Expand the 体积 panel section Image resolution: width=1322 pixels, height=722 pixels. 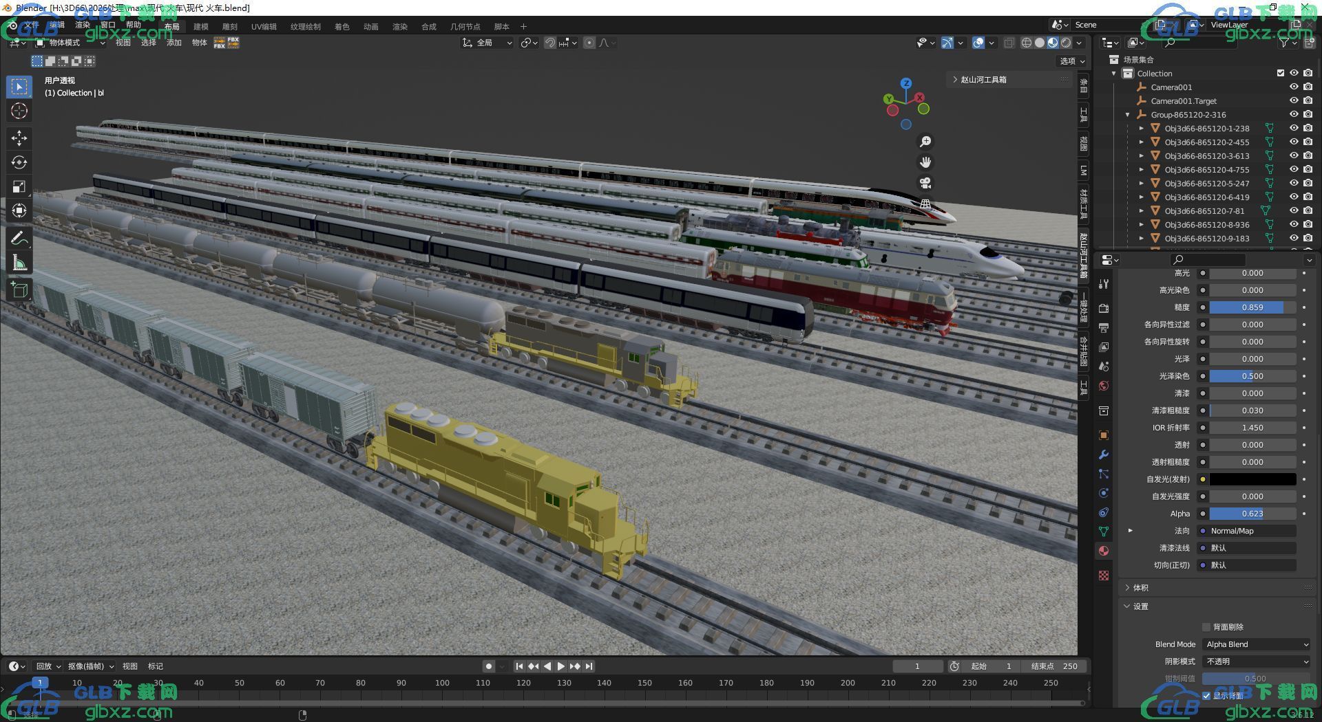1140,588
